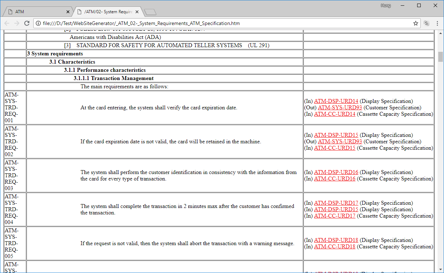Close the /ATM/02- System Requirements tab

(x=137, y=12)
